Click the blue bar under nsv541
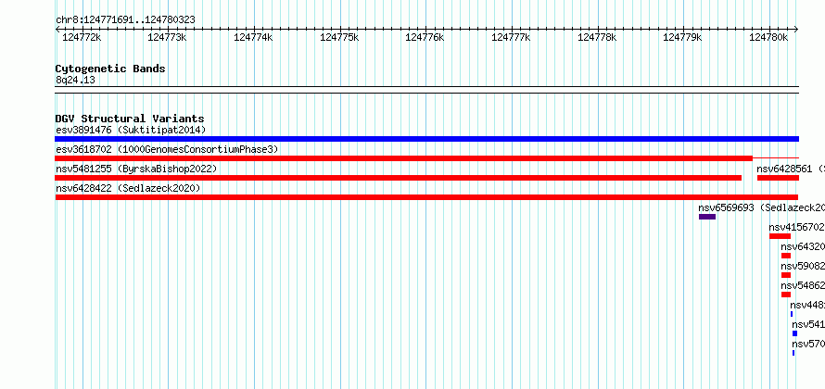The image size is (825, 389). [x=795, y=333]
